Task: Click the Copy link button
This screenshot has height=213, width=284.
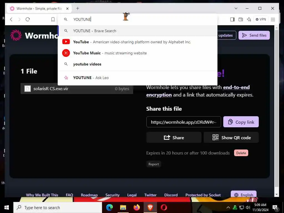Action: tap(241, 122)
